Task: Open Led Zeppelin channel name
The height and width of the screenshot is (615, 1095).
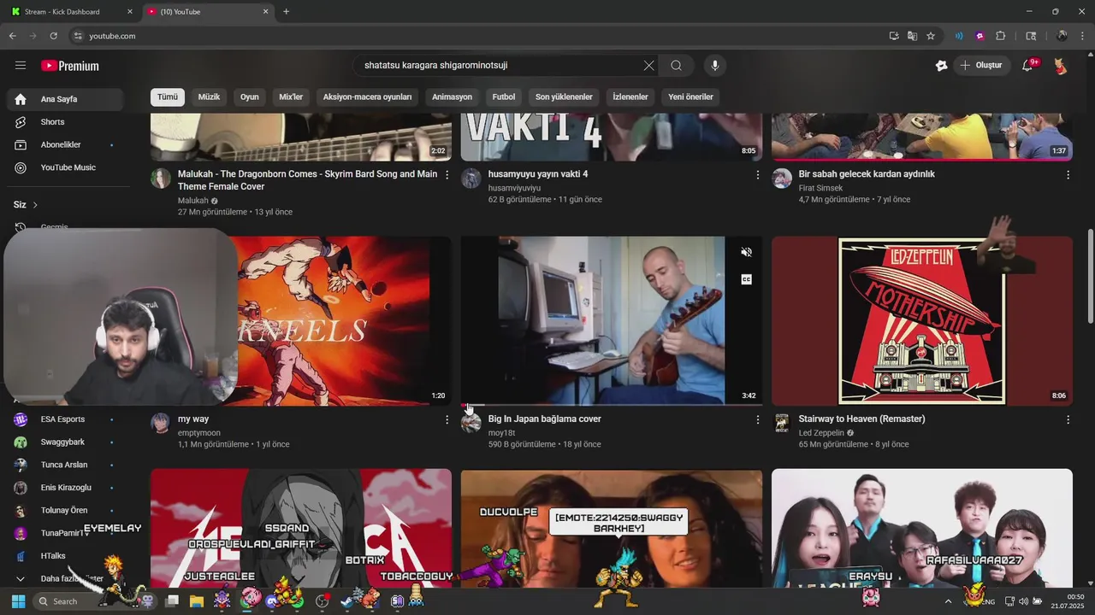Action: tap(821, 433)
